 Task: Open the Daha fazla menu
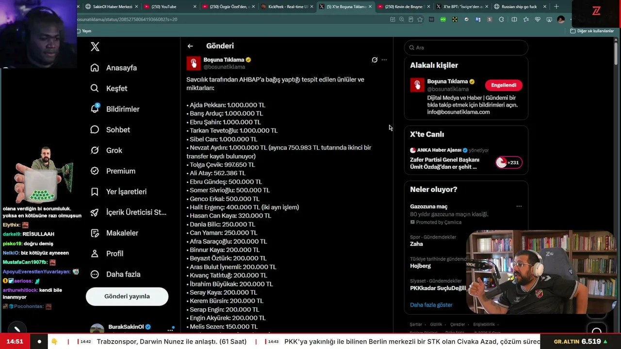pos(115,274)
